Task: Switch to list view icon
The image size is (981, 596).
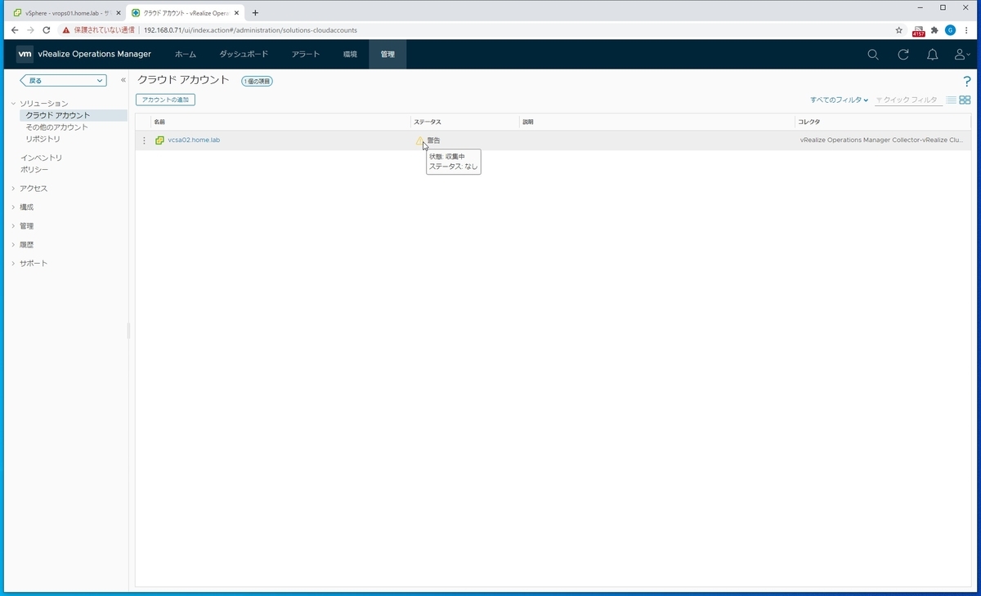Action: (x=952, y=100)
